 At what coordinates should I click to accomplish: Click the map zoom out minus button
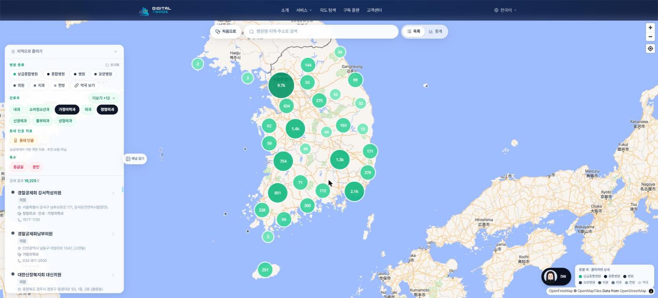(x=650, y=37)
